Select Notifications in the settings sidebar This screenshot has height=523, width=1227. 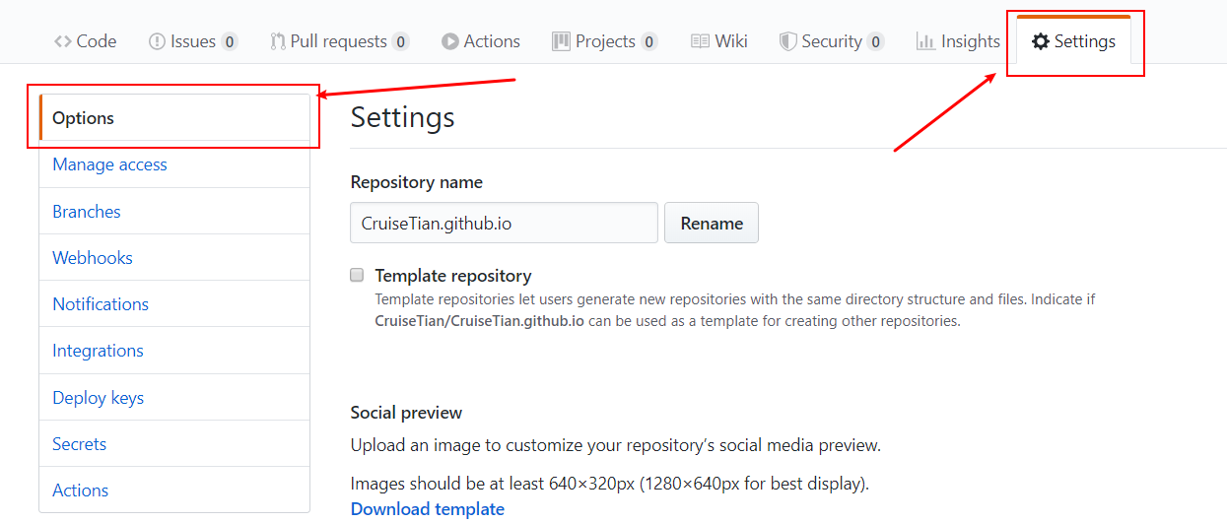click(101, 304)
